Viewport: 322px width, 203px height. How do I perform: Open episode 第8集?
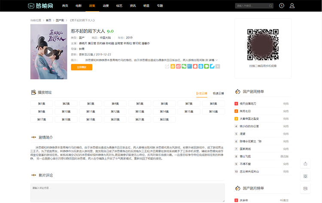(x=213, y=104)
